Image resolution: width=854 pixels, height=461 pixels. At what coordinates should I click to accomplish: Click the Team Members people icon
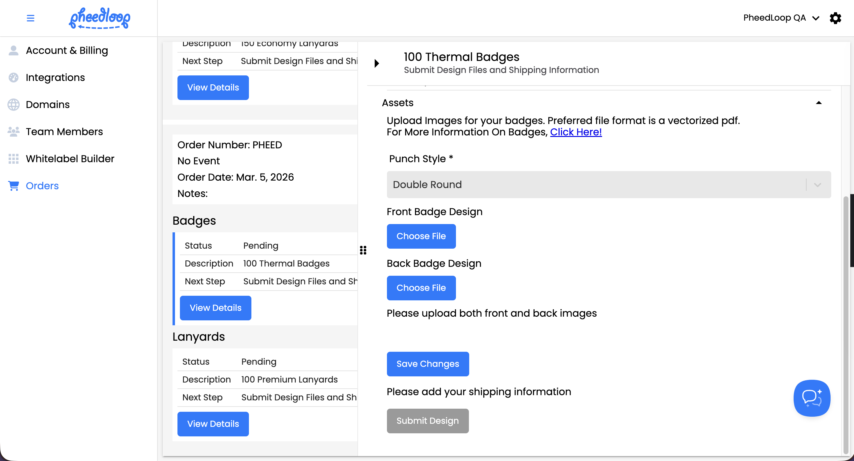pyautogui.click(x=14, y=132)
